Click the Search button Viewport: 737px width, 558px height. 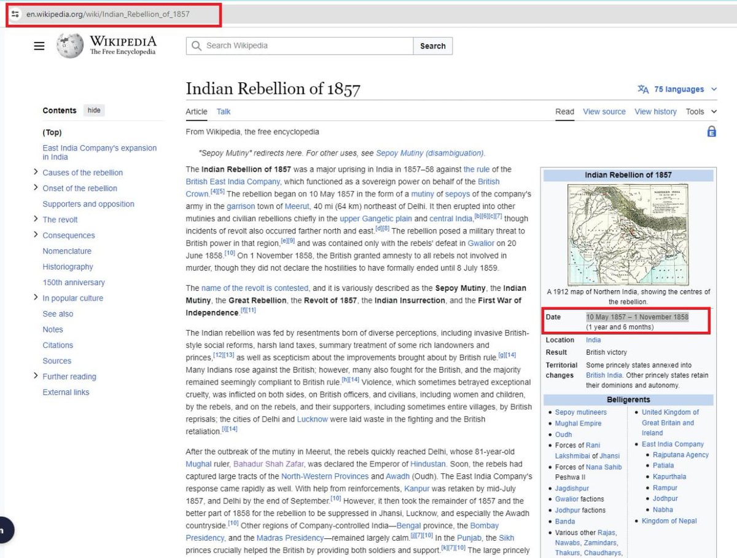433,46
